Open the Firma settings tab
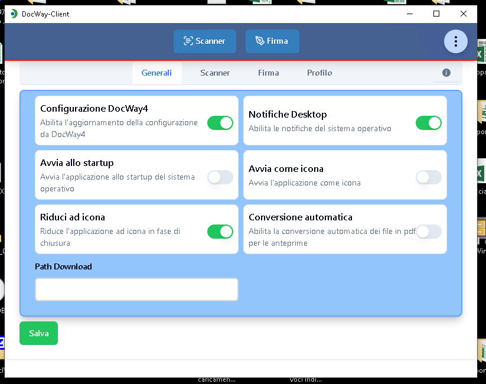This screenshot has width=486, height=384. coord(268,73)
